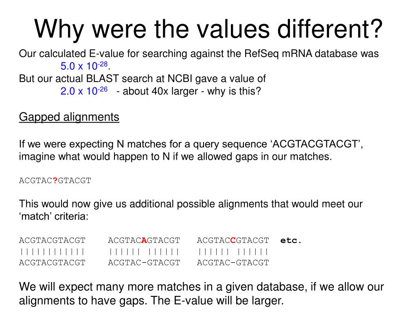Viewport: 417px width, 313px height.
Task: Click the red letter C in ACGTACCGTACGT
Action: click(233, 240)
